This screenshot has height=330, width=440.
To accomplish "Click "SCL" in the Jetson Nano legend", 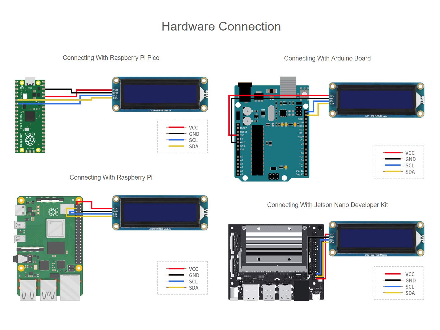I will point(409,287).
